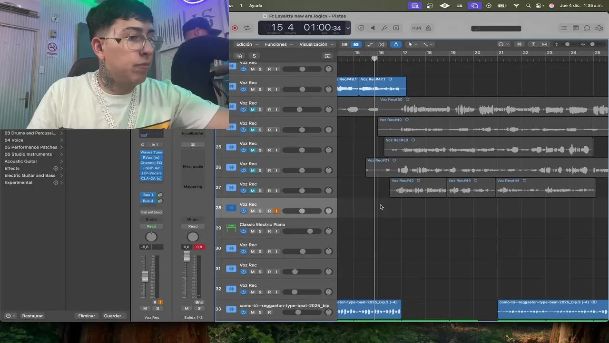Enable the Replace mode icon

coord(361,28)
